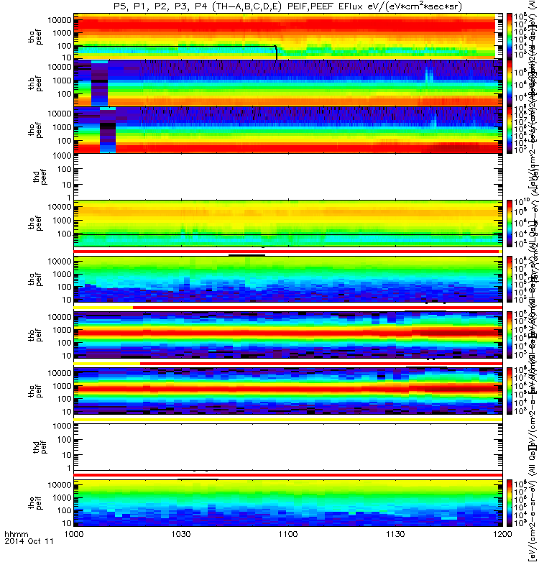Select the 'thd peef' panel label
The height and width of the screenshot is (575, 539).
tap(40, 177)
